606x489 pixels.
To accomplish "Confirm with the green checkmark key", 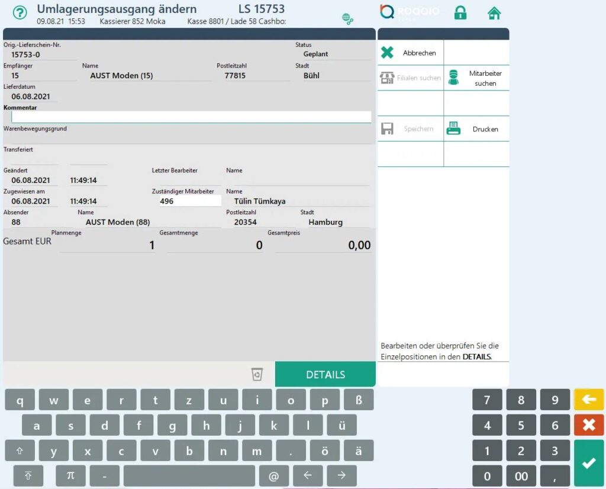I will click(588, 463).
